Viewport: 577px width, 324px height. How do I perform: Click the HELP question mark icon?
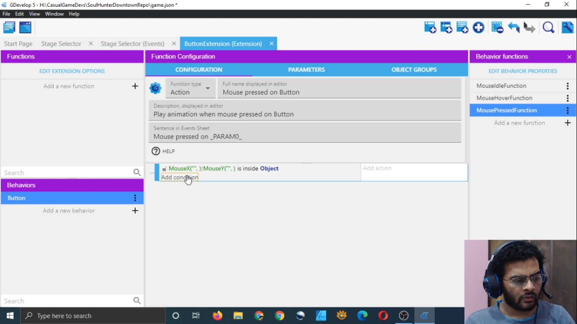(156, 151)
